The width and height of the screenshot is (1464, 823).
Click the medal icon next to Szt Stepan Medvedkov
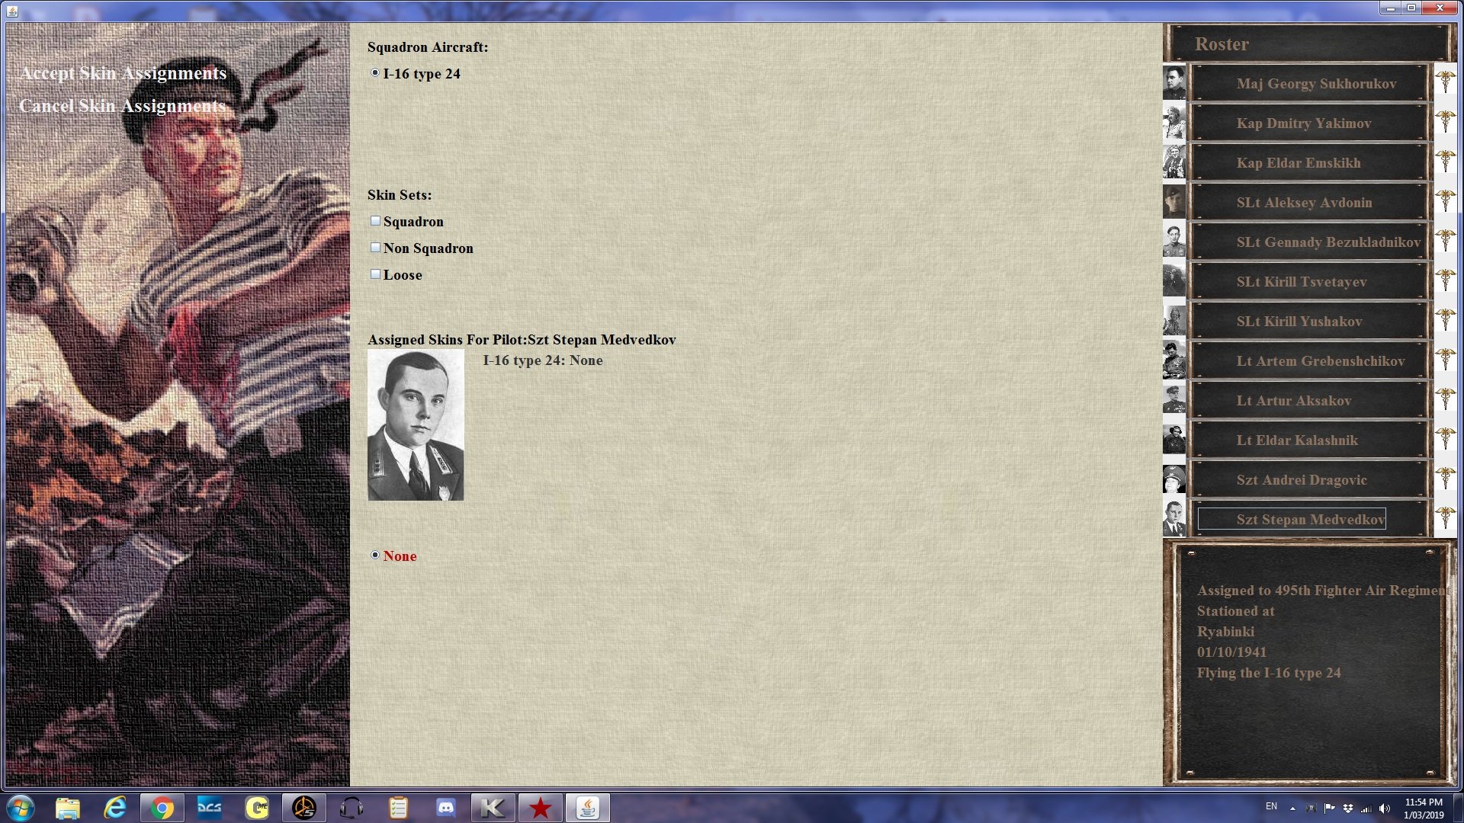[1445, 518]
